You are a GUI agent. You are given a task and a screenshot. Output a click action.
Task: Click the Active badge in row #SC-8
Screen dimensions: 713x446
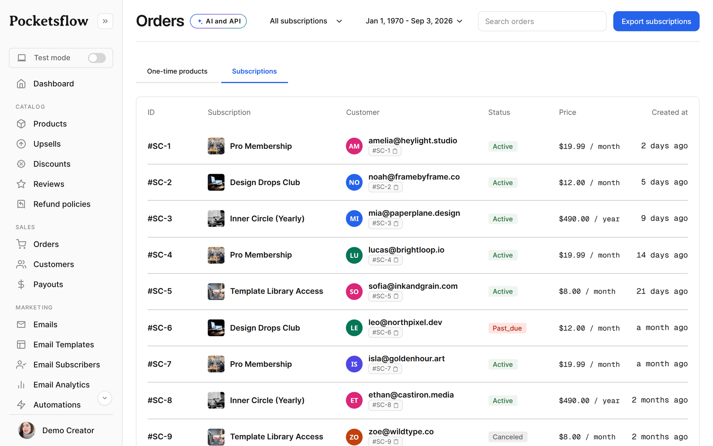pyautogui.click(x=503, y=400)
